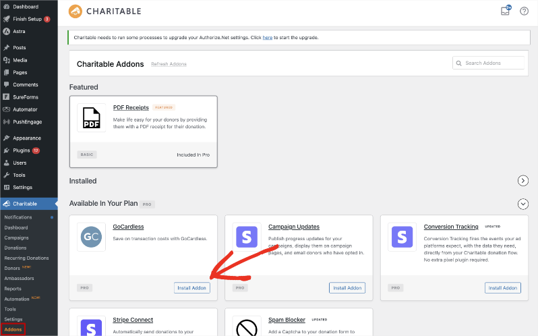Click the 'Included In Pro' text

click(x=193, y=155)
